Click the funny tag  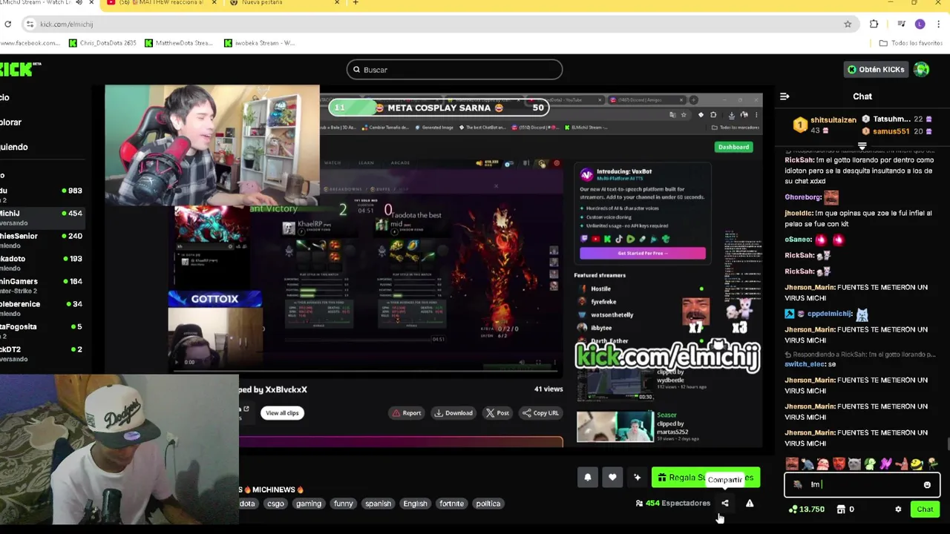[x=344, y=504]
